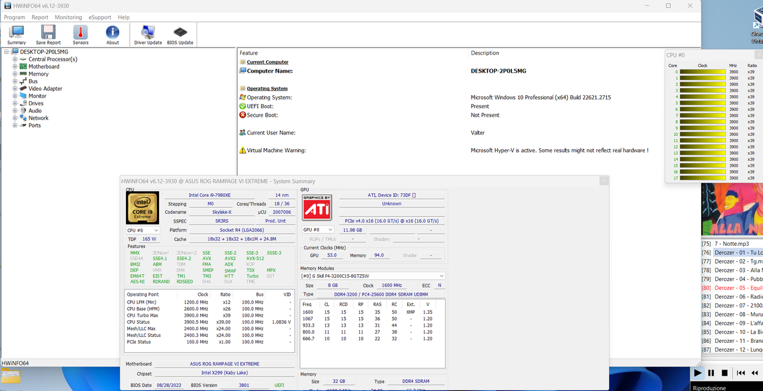Expand the Drives tree node
This screenshot has width=763, height=391.
(x=15, y=104)
